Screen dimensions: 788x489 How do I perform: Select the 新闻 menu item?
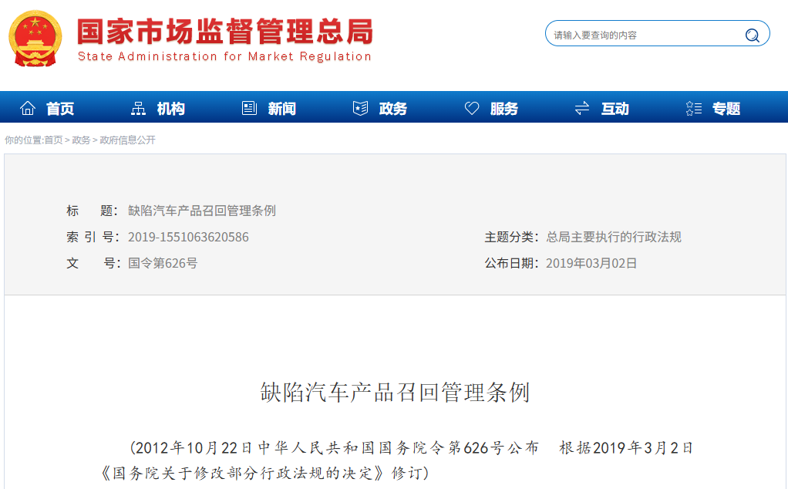coord(282,109)
